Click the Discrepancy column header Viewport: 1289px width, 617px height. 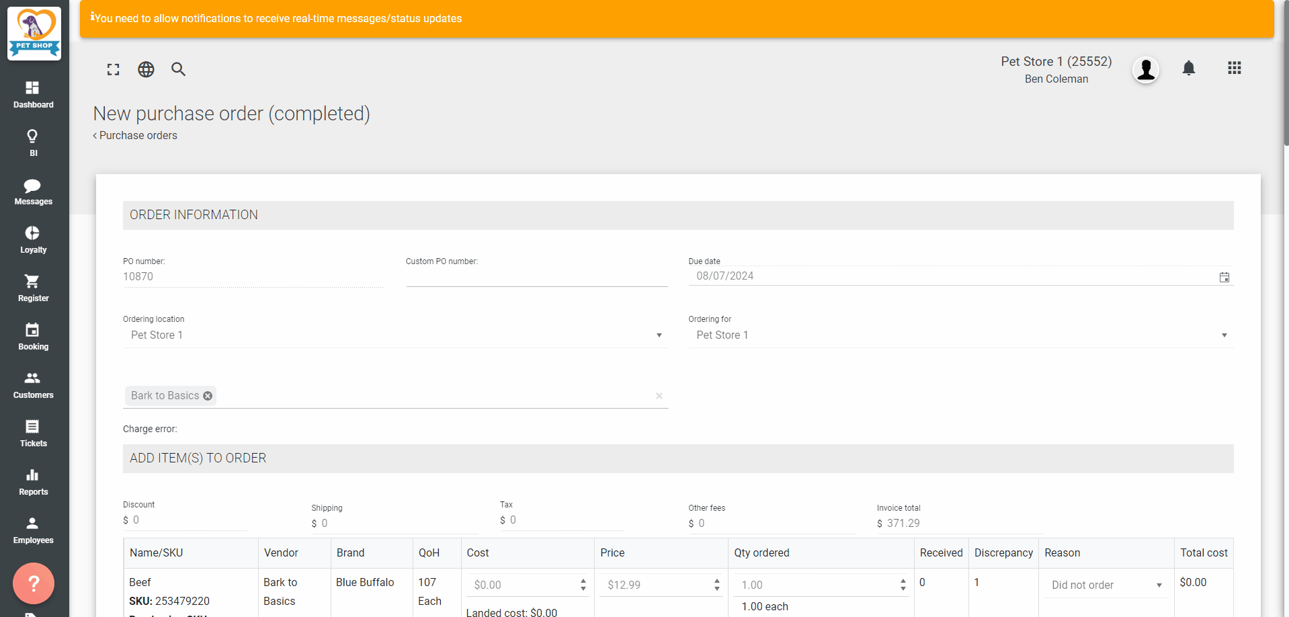point(1004,553)
